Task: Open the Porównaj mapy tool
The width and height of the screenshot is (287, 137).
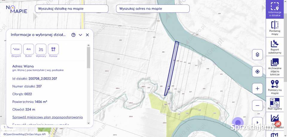Action: tap(274, 29)
